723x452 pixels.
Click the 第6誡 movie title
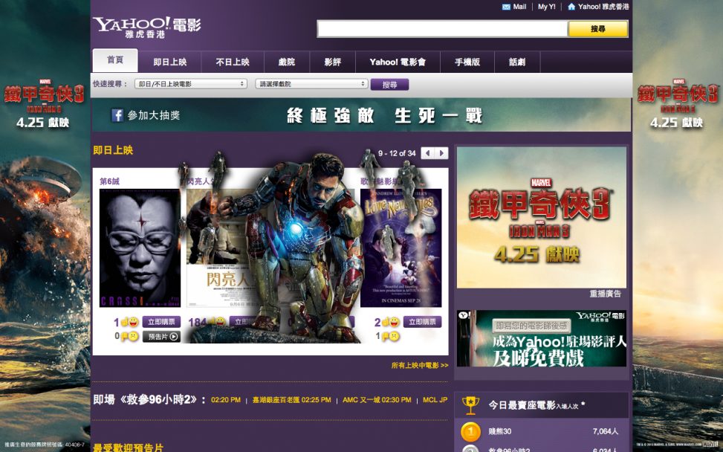point(109,181)
